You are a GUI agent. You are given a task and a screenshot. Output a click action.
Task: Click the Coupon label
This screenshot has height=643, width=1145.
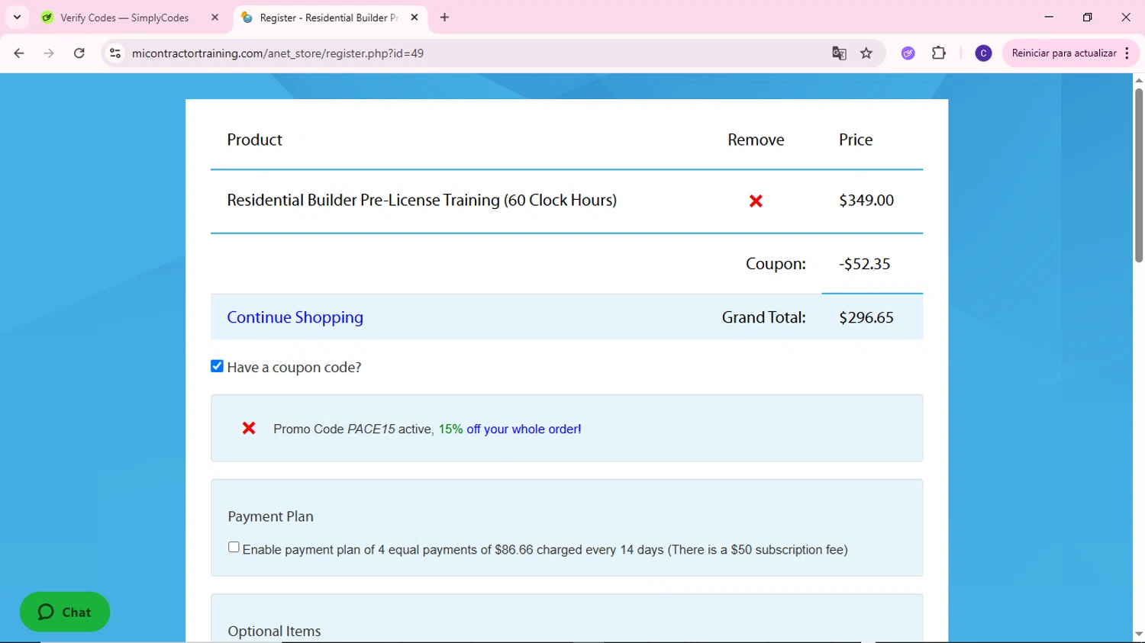[776, 264]
